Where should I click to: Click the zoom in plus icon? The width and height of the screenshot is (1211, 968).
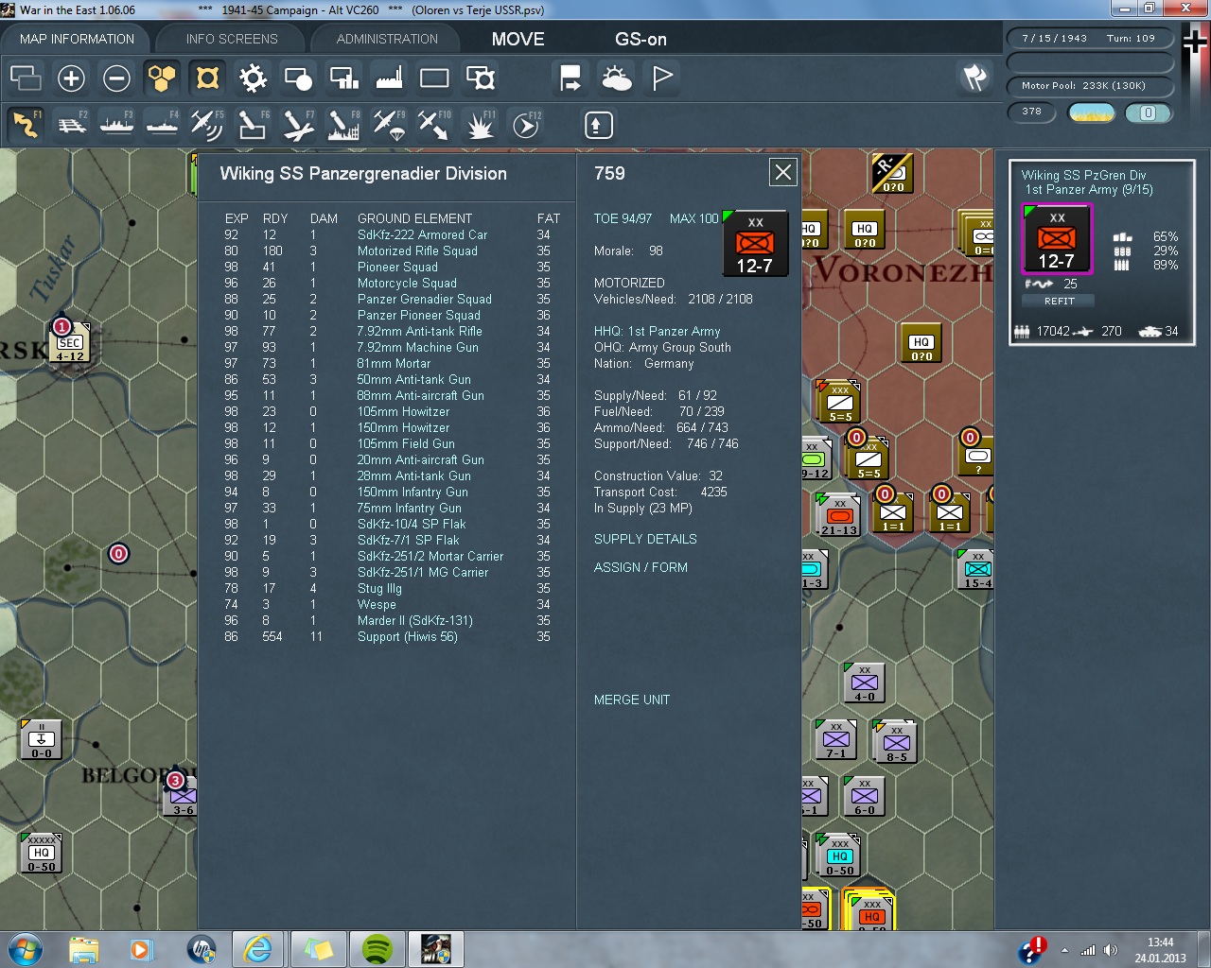(x=71, y=78)
